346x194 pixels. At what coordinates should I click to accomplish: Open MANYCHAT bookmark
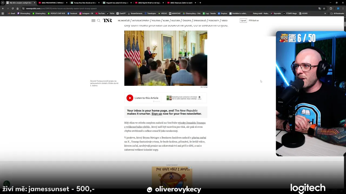(x=175, y=13)
